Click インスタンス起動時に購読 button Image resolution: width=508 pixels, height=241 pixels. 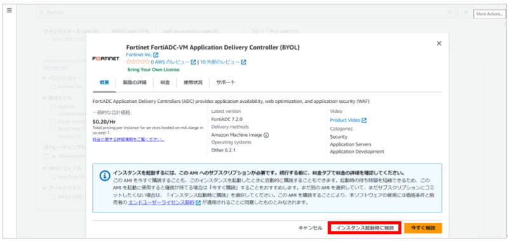click(x=364, y=228)
